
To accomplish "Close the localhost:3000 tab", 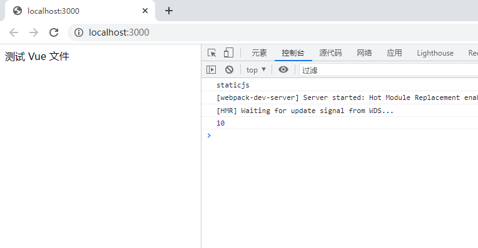I will [x=145, y=11].
